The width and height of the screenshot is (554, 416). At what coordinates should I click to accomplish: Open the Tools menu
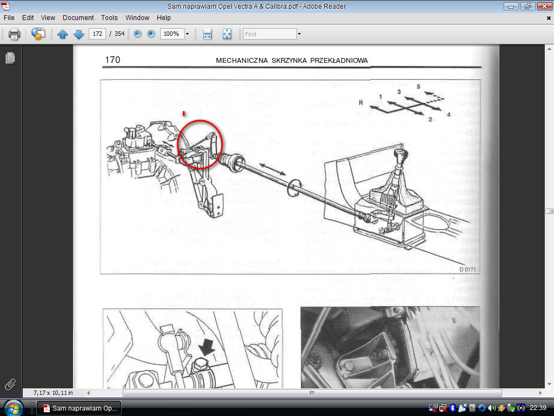tap(109, 18)
